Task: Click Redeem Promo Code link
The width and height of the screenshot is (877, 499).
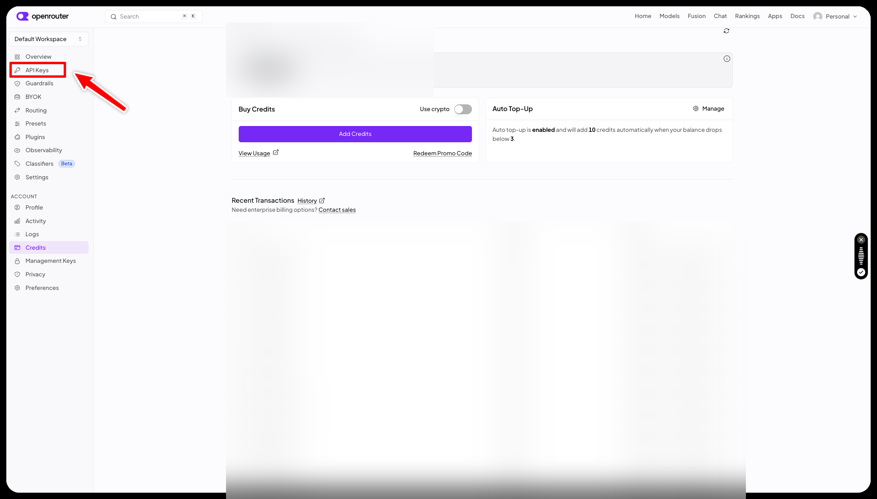Action: click(443, 154)
